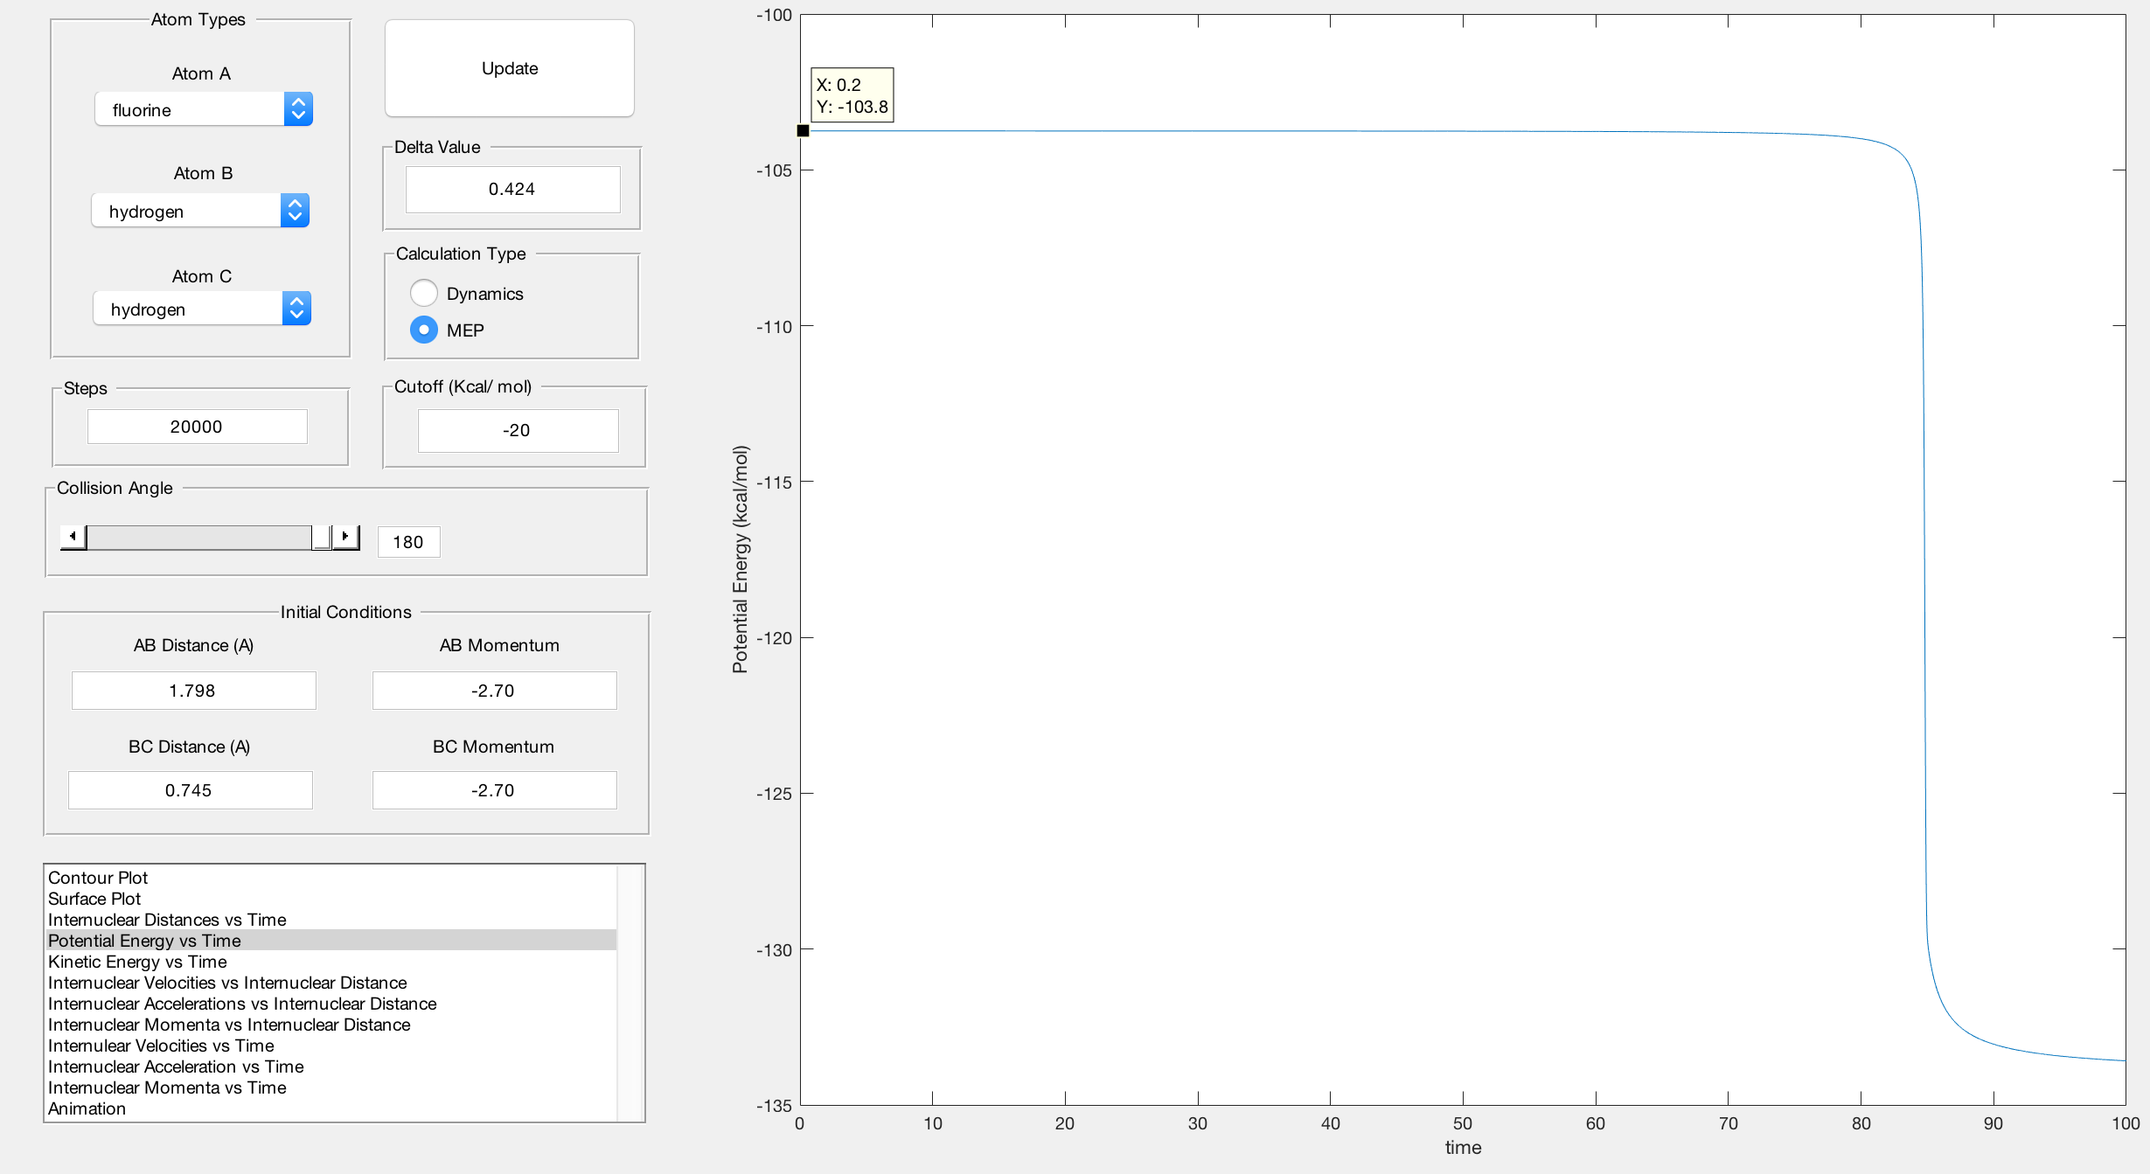Open the Atom C hydrogen dropdown
2150x1174 pixels.
point(202,309)
